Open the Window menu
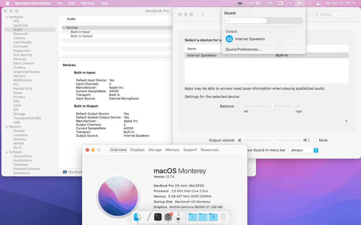Image resolution: width=361 pixels, height=225 pixels. [x=88, y=3]
